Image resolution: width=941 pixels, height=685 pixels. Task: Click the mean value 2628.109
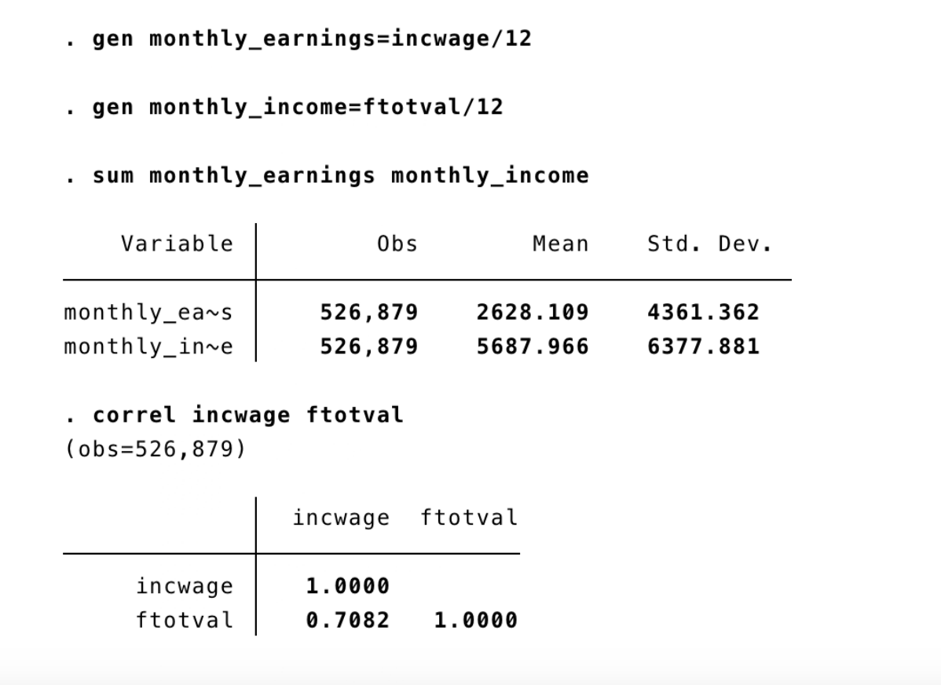pyautogui.click(x=532, y=312)
